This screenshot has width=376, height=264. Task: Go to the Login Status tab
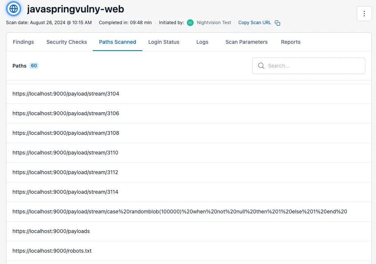coord(164,42)
